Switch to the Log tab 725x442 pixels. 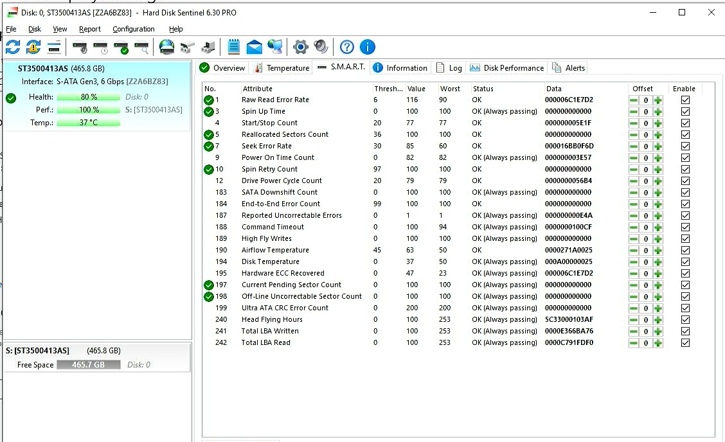pos(449,68)
